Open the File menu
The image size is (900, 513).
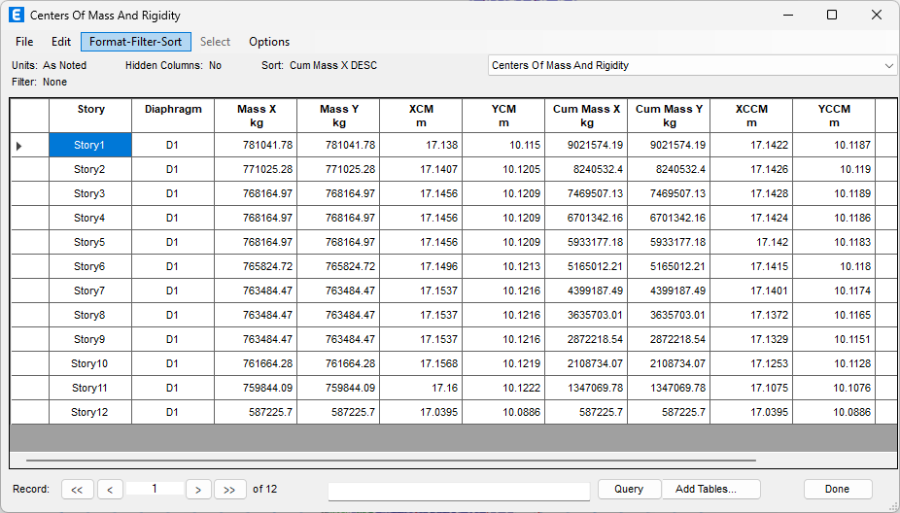coord(24,42)
